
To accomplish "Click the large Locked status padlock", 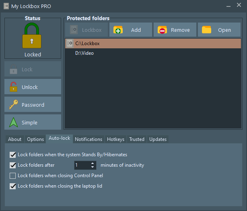I will 32,35.
